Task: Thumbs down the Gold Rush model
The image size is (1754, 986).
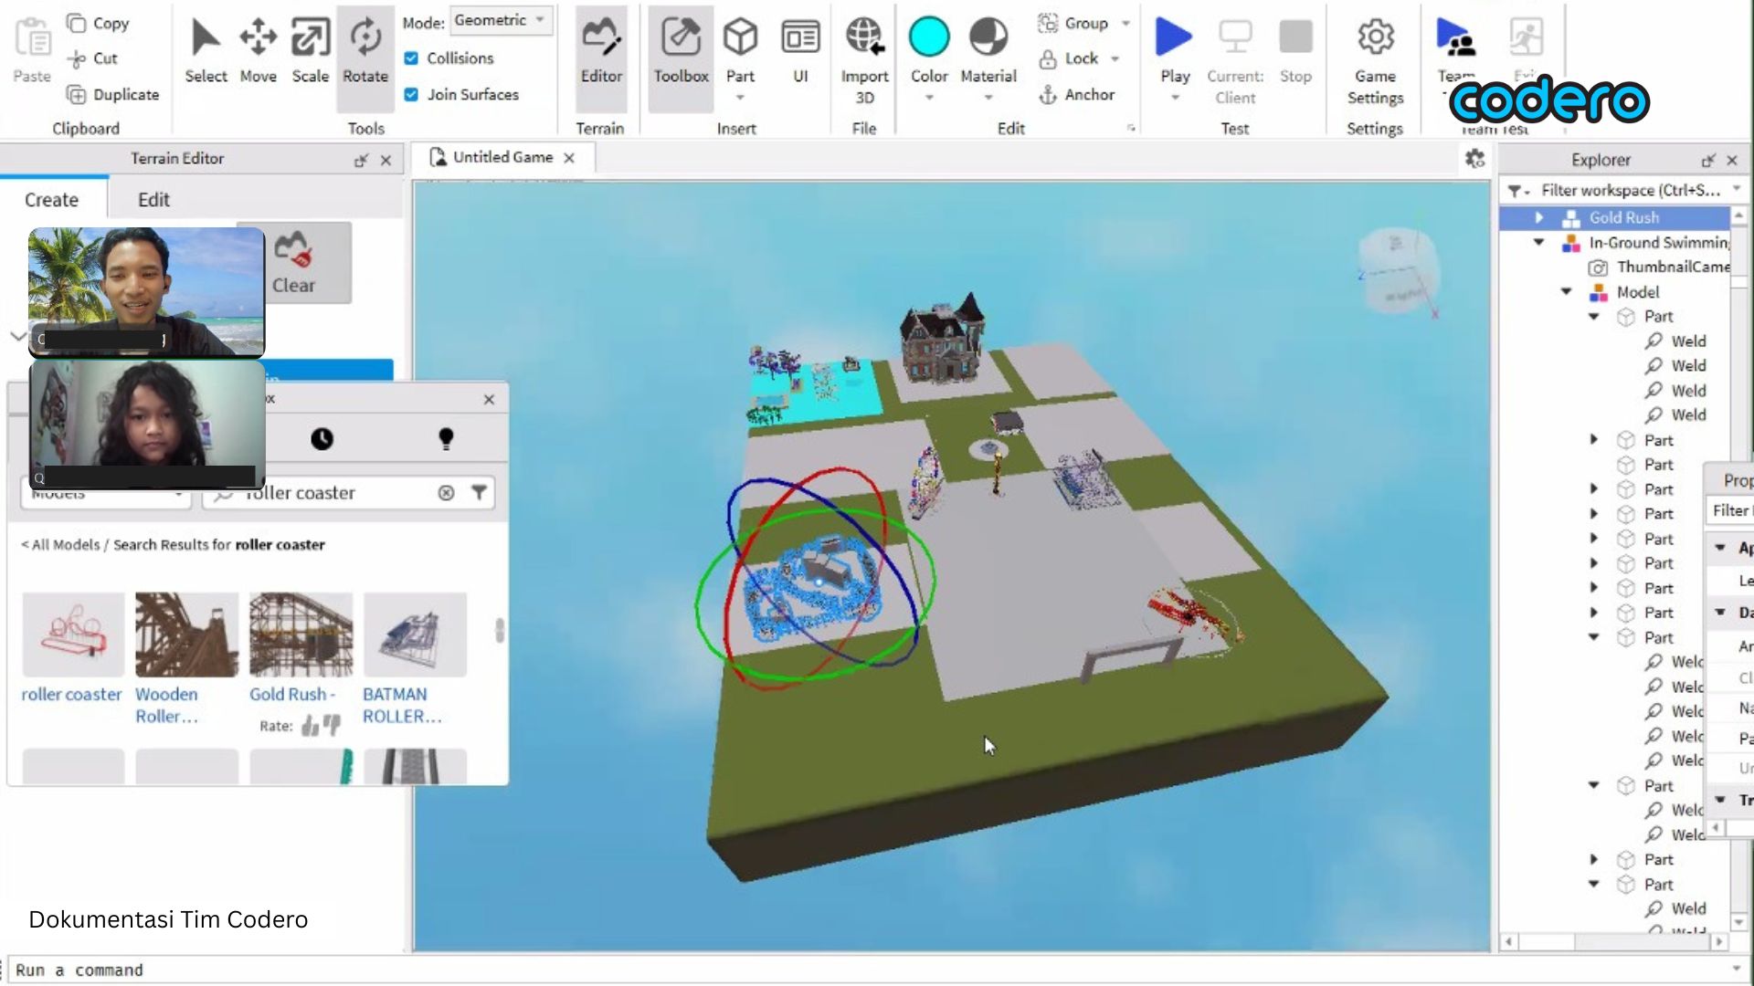Action: click(x=332, y=726)
